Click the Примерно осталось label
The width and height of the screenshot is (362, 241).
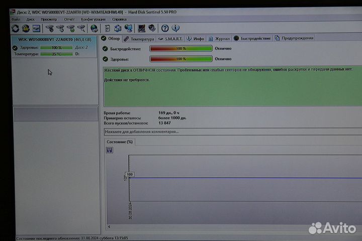point(122,118)
